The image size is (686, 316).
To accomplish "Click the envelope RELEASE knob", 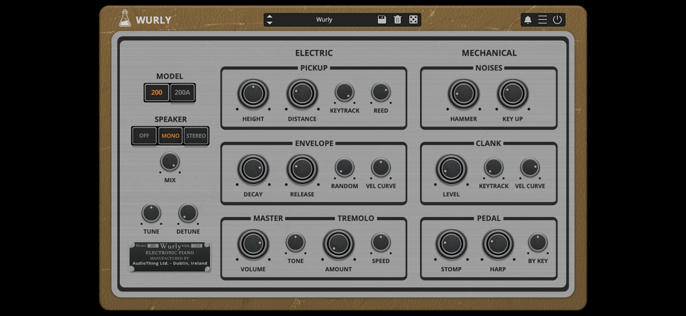I will [302, 169].
